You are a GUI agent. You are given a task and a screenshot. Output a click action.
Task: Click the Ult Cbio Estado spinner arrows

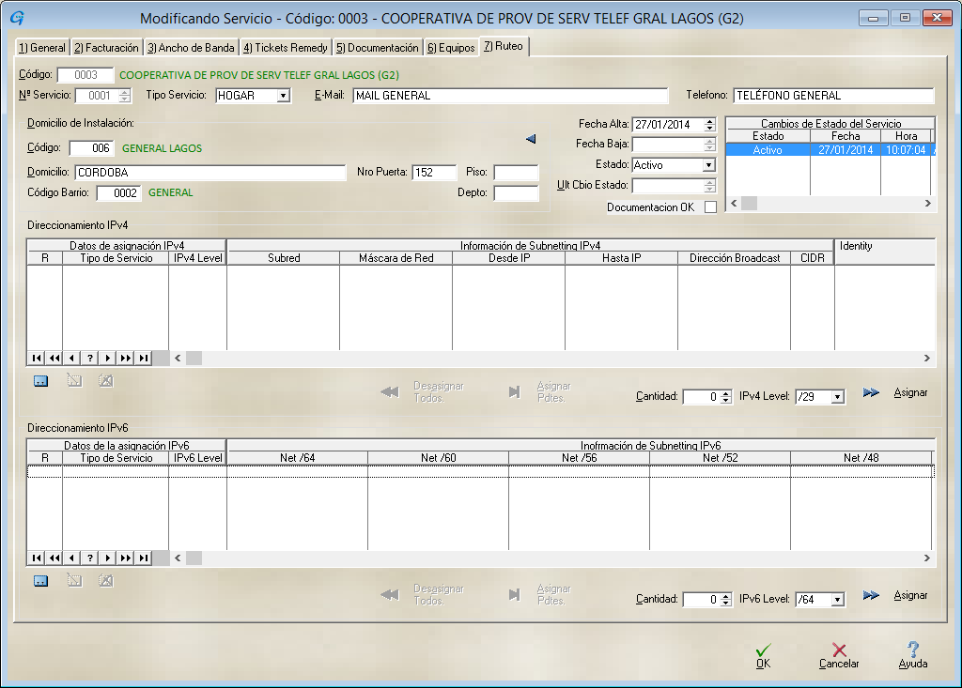710,185
